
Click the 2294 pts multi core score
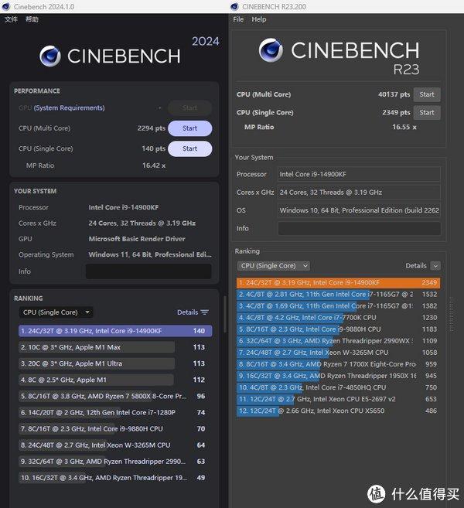(152, 128)
